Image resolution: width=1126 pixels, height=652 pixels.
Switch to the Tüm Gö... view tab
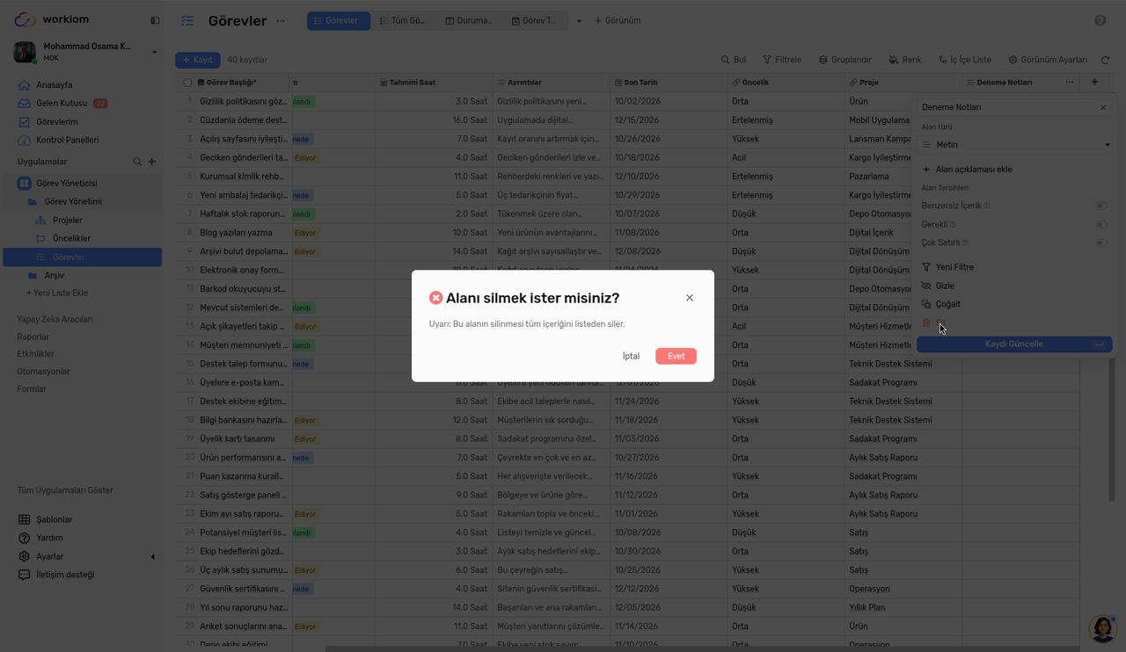point(402,21)
